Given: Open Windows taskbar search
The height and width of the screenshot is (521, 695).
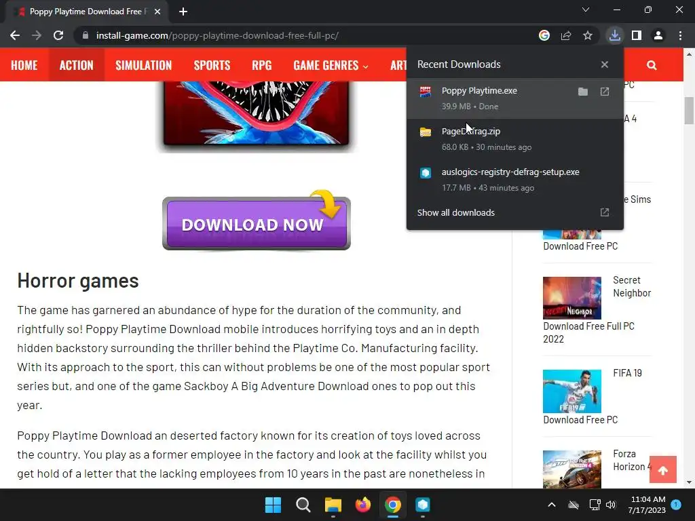Looking at the screenshot, I should click(x=303, y=505).
